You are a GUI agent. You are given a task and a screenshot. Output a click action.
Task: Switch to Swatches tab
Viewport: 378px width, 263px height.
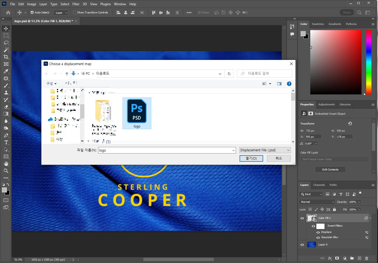318,24
